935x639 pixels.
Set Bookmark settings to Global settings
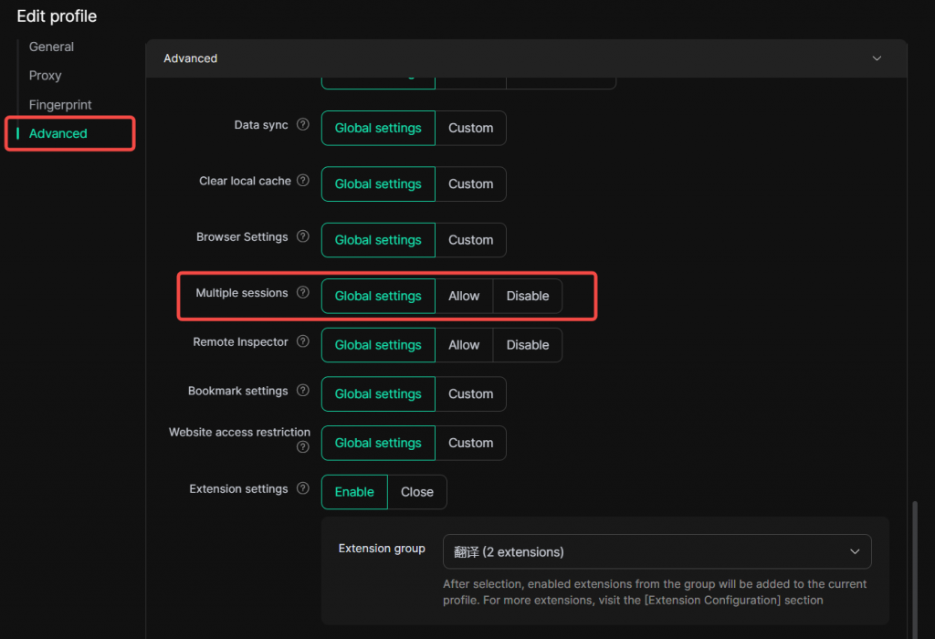pos(378,394)
